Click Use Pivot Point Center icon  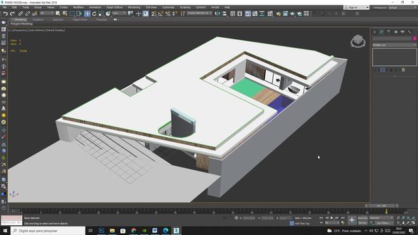click(x=131, y=14)
